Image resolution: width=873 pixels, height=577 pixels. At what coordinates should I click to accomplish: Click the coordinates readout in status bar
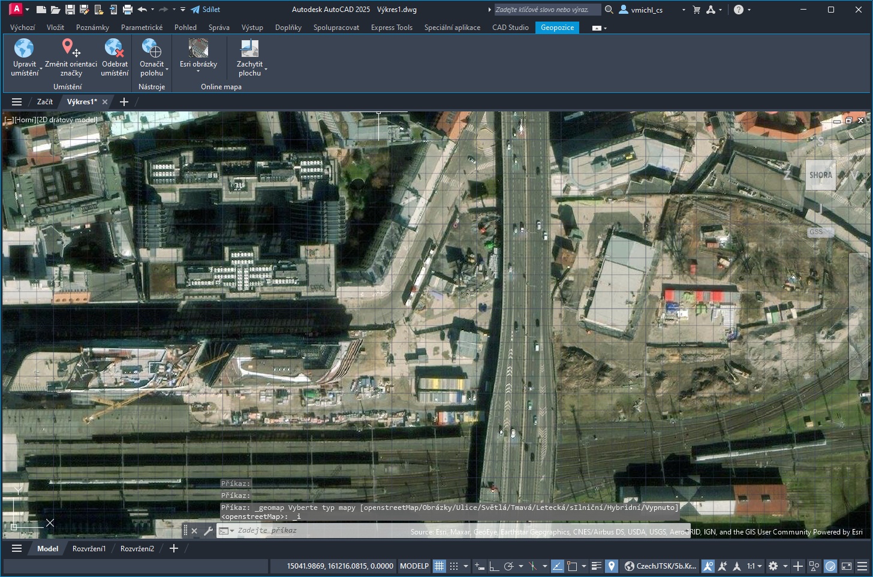[340, 566]
